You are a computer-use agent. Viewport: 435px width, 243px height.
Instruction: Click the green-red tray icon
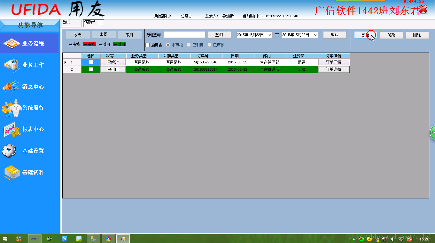[x=361, y=239]
